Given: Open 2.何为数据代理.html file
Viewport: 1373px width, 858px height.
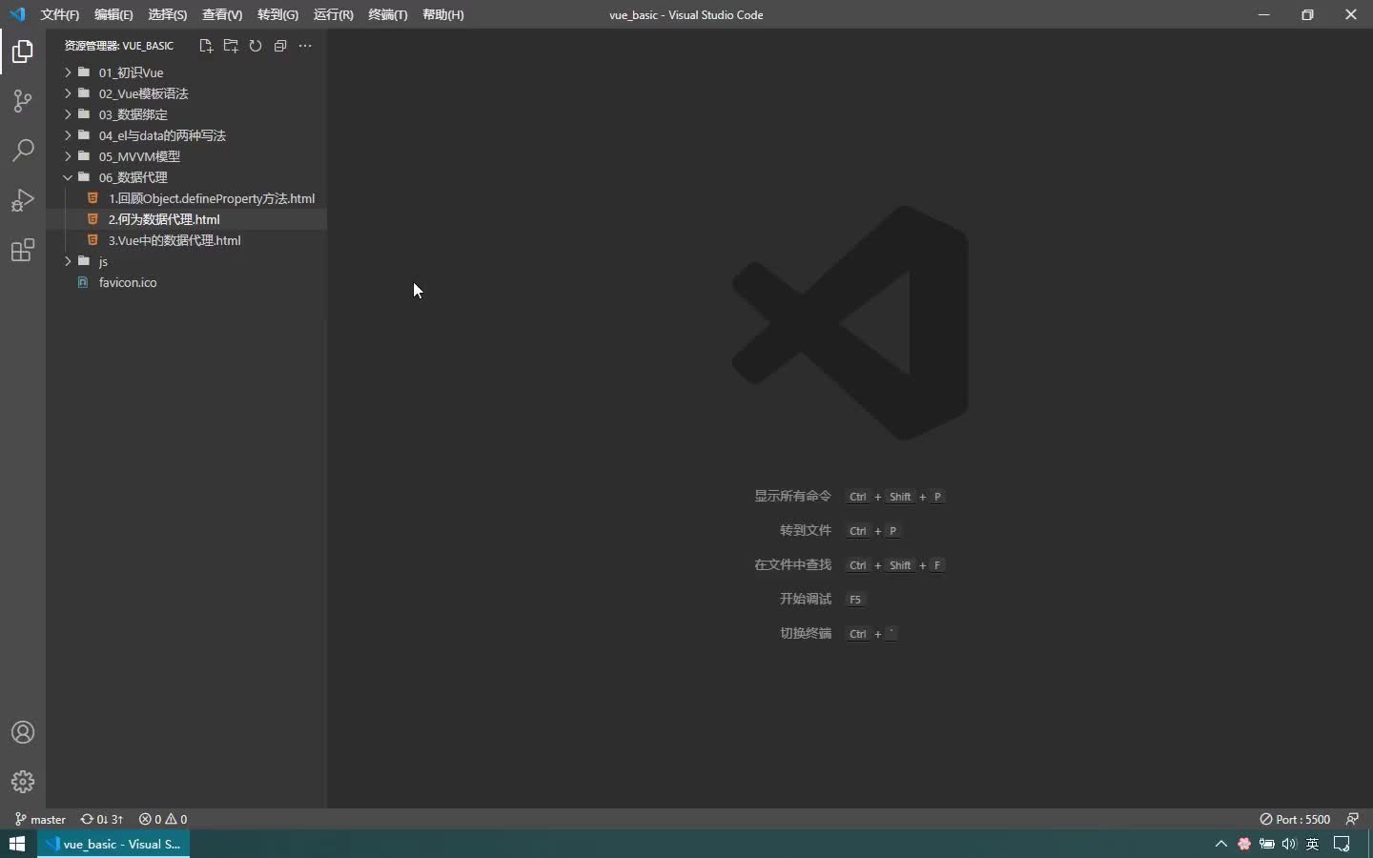Looking at the screenshot, I should [186, 219].
